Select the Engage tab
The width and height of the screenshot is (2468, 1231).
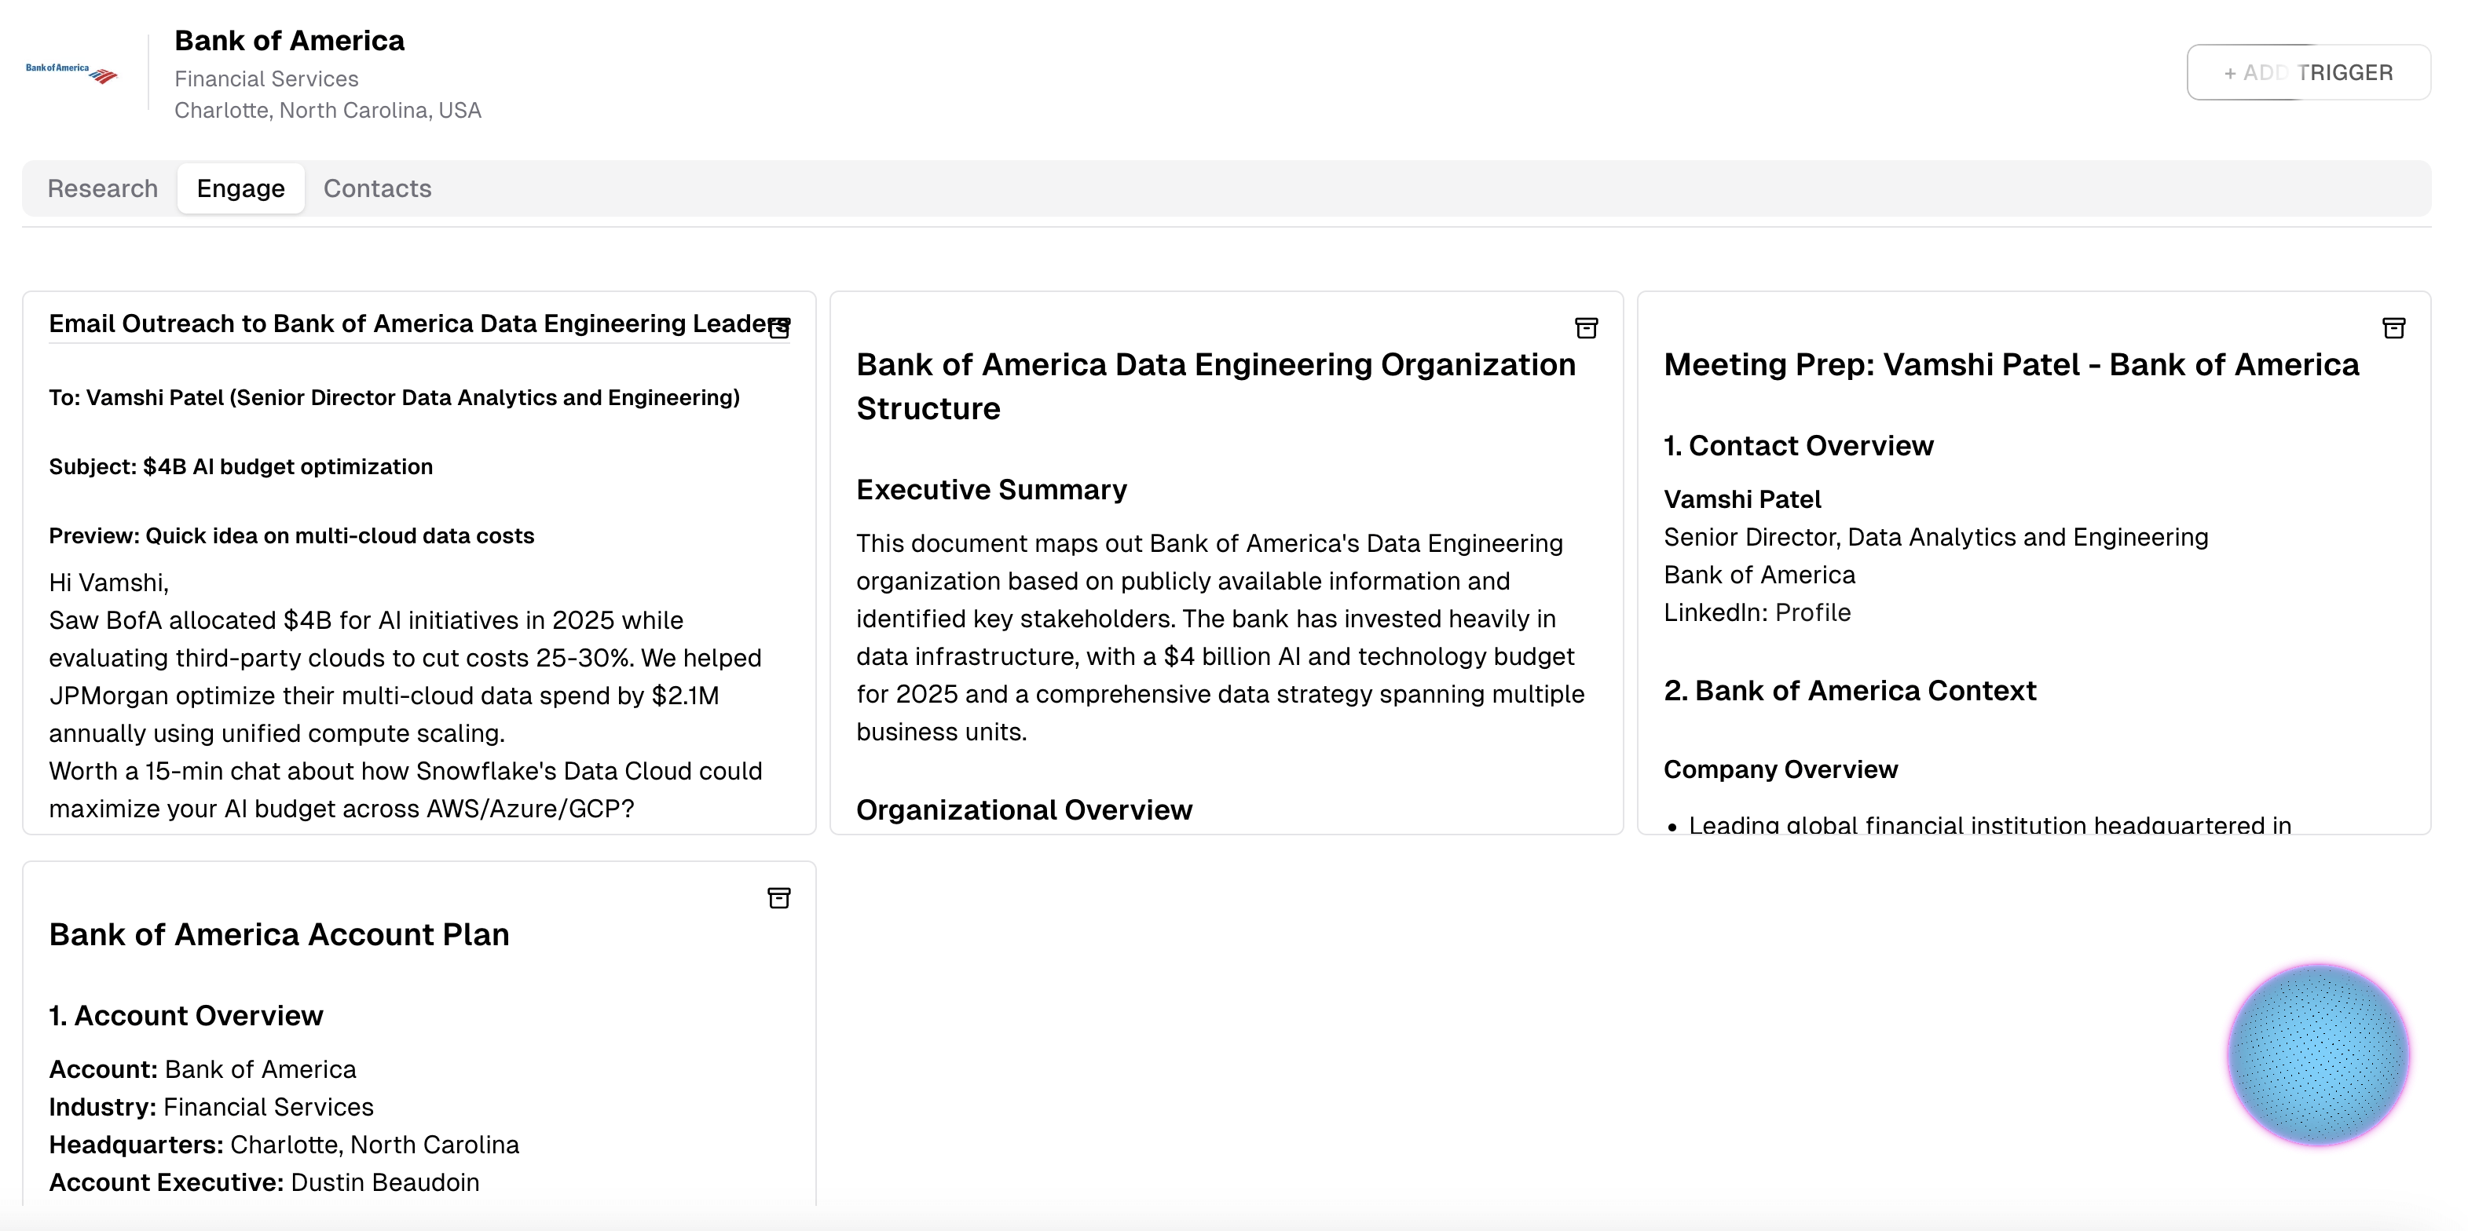point(240,188)
